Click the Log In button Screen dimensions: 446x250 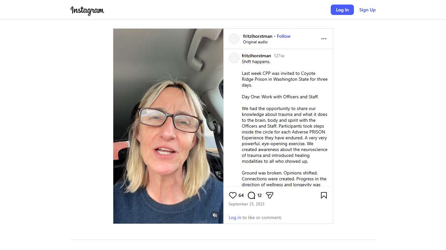coord(342,10)
